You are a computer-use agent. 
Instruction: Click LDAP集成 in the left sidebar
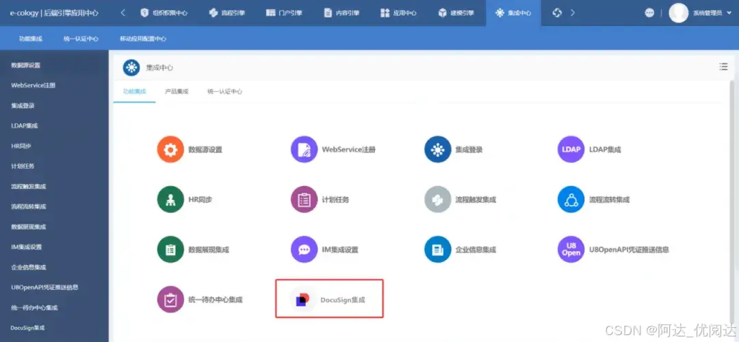click(x=24, y=126)
